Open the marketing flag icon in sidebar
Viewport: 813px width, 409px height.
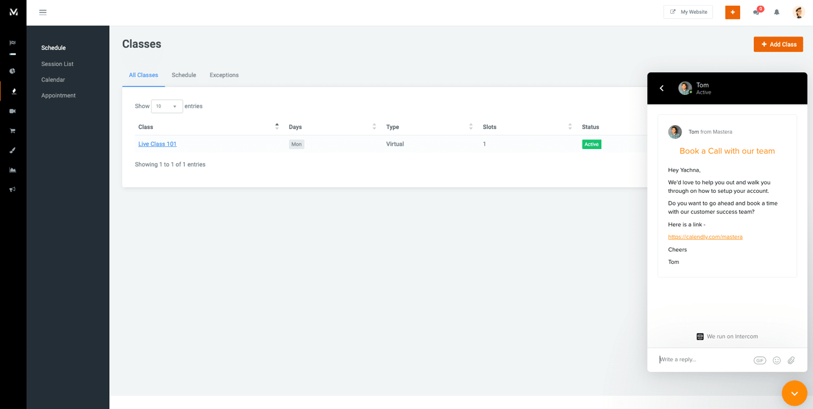(13, 42)
